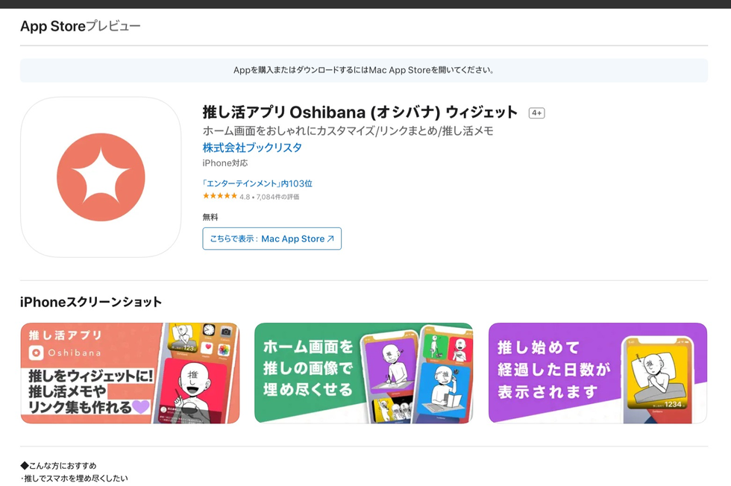Screen dimensions: 731x486
Task: Click the App Store プレビュー header title
Action: pyautogui.click(x=81, y=26)
